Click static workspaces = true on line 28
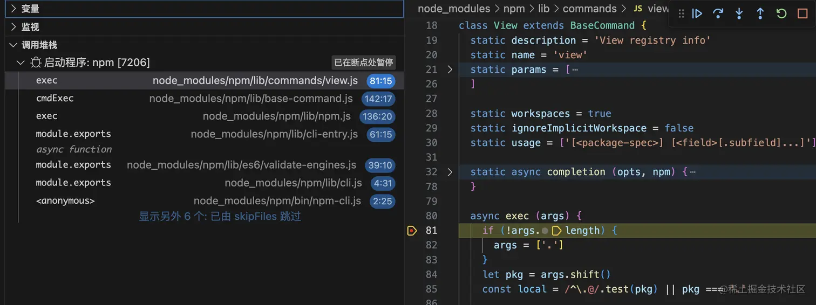 point(541,114)
